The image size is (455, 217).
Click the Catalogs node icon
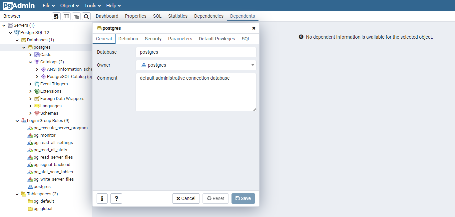37,62
